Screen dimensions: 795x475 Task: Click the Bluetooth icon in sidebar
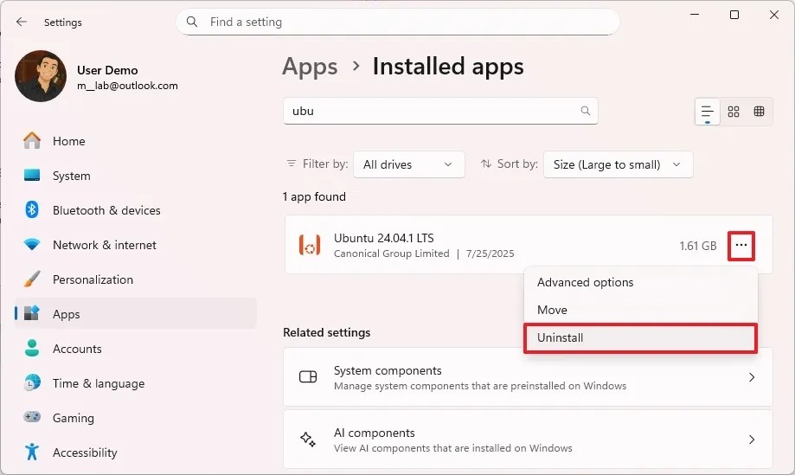(x=32, y=210)
